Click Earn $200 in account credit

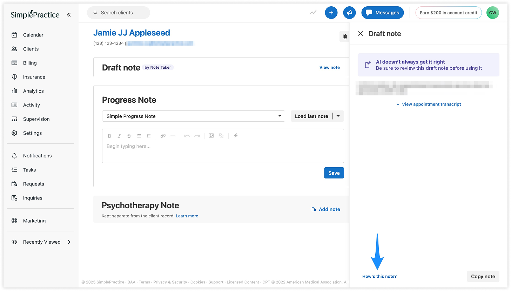point(449,13)
